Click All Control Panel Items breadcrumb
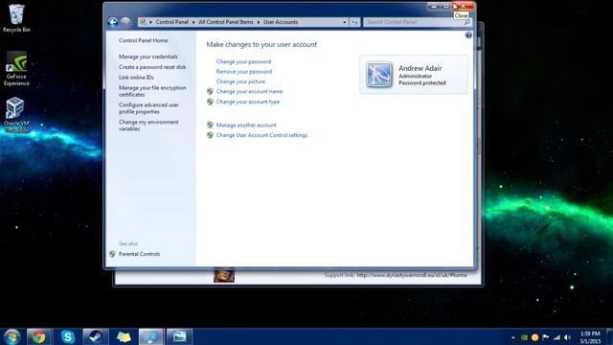The image size is (613, 345). pyautogui.click(x=226, y=22)
